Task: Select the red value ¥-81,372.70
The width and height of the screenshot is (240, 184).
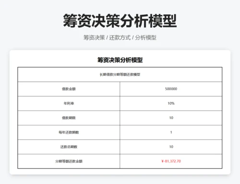Action: 171,161
